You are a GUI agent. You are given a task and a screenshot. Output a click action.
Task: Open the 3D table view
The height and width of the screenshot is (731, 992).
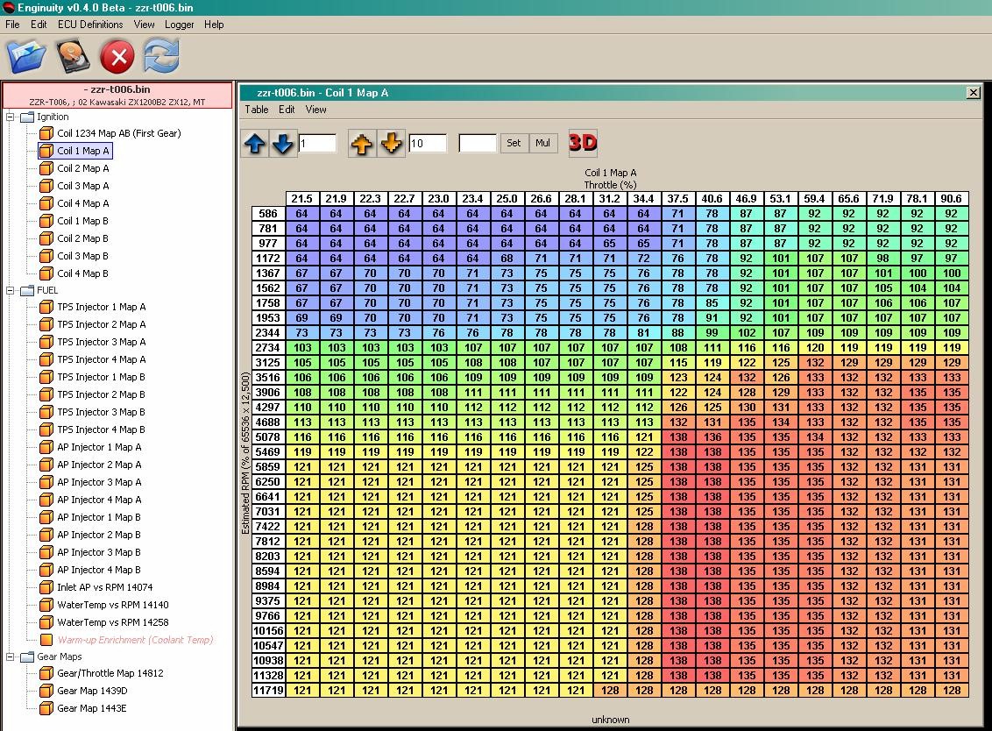[583, 142]
